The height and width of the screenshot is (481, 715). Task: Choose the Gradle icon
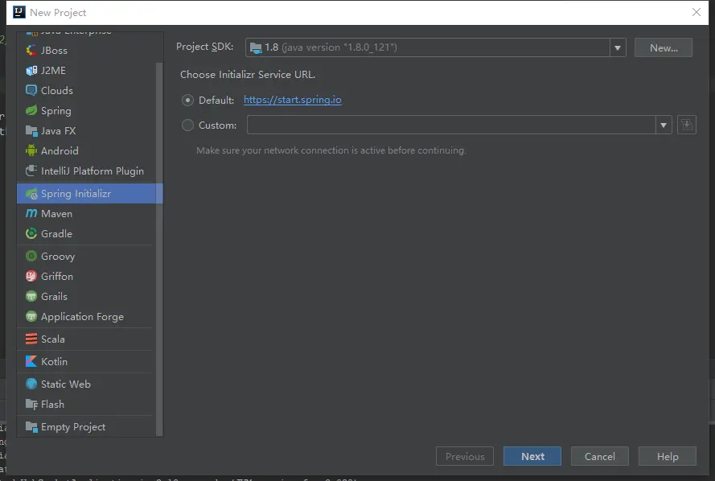pos(31,233)
